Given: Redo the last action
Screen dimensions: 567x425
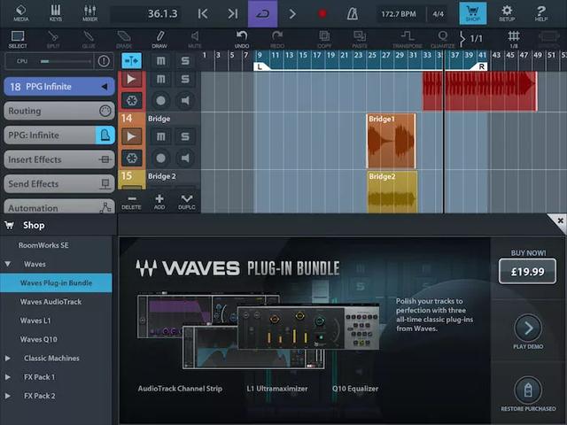Looking at the screenshot, I should (x=277, y=39).
